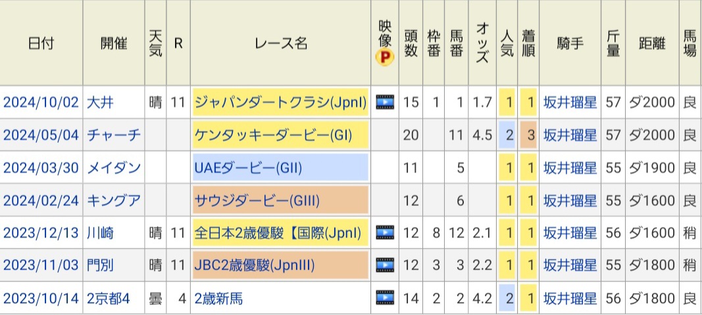The image size is (702, 315).
Task: Select the 2024/10/02 date link
Action: pyautogui.click(x=41, y=102)
